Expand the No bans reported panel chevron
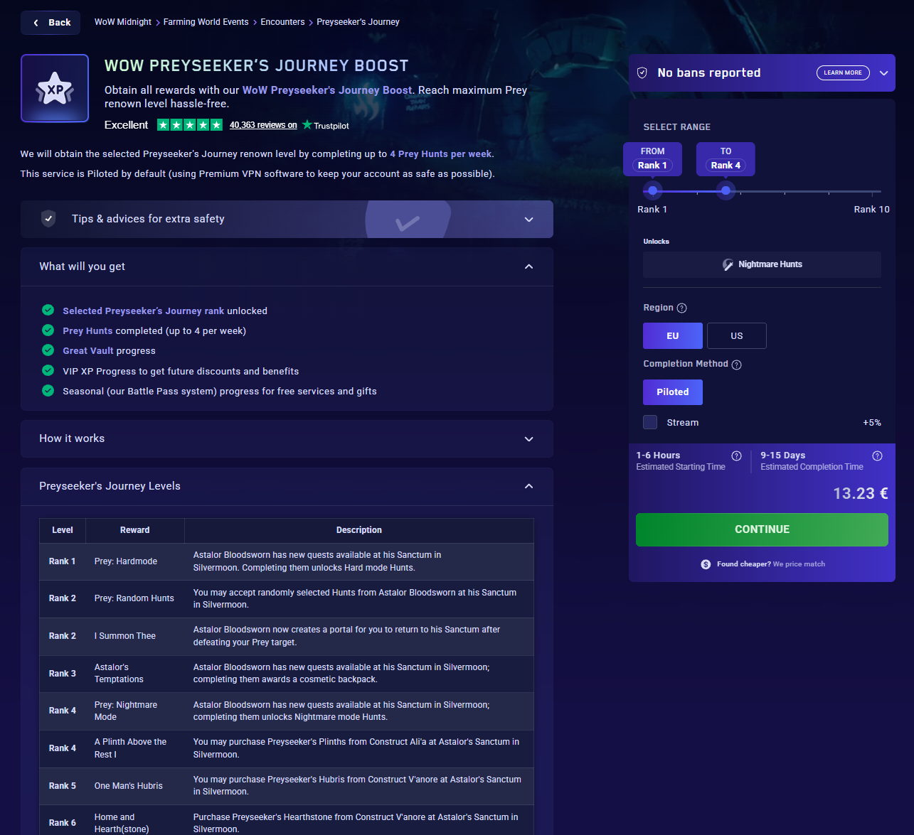This screenshot has width=914, height=835. [884, 72]
